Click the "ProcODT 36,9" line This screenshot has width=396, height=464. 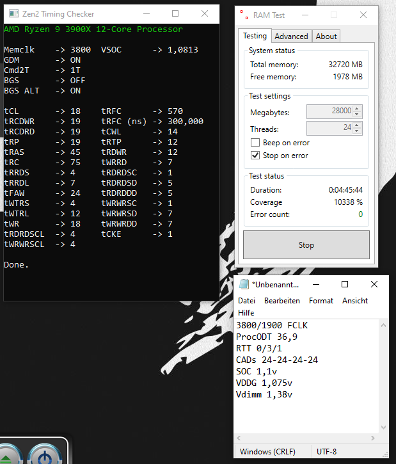(x=267, y=337)
